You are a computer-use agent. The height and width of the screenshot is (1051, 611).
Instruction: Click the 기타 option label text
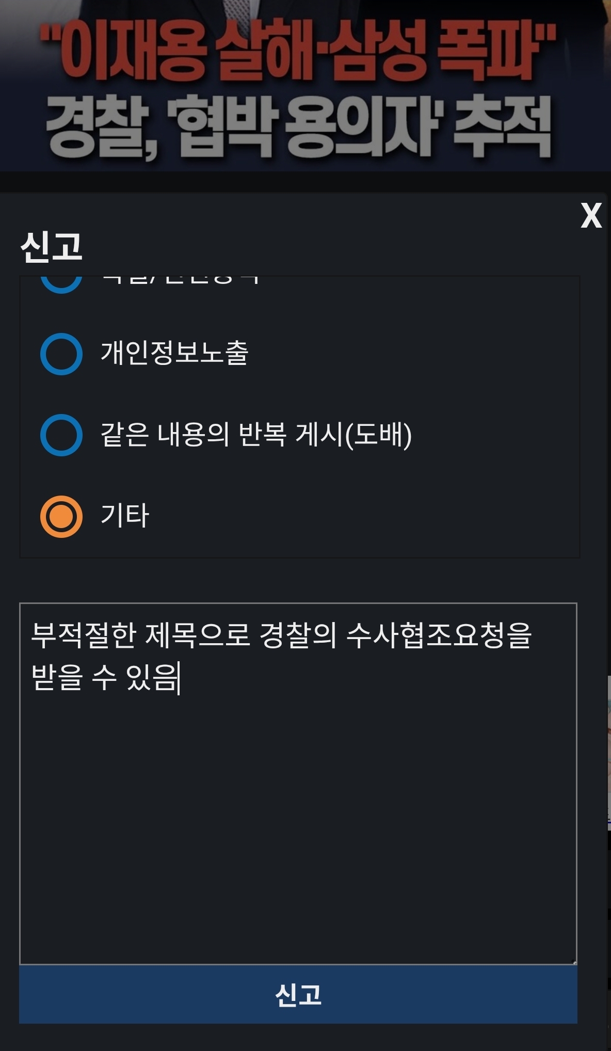(x=125, y=516)
